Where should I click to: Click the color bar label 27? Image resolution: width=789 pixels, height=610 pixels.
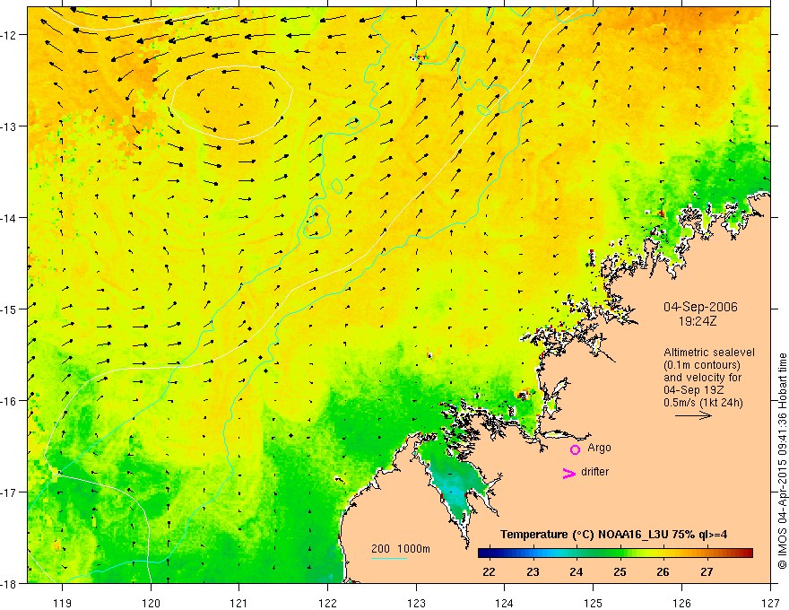(707, 571)
